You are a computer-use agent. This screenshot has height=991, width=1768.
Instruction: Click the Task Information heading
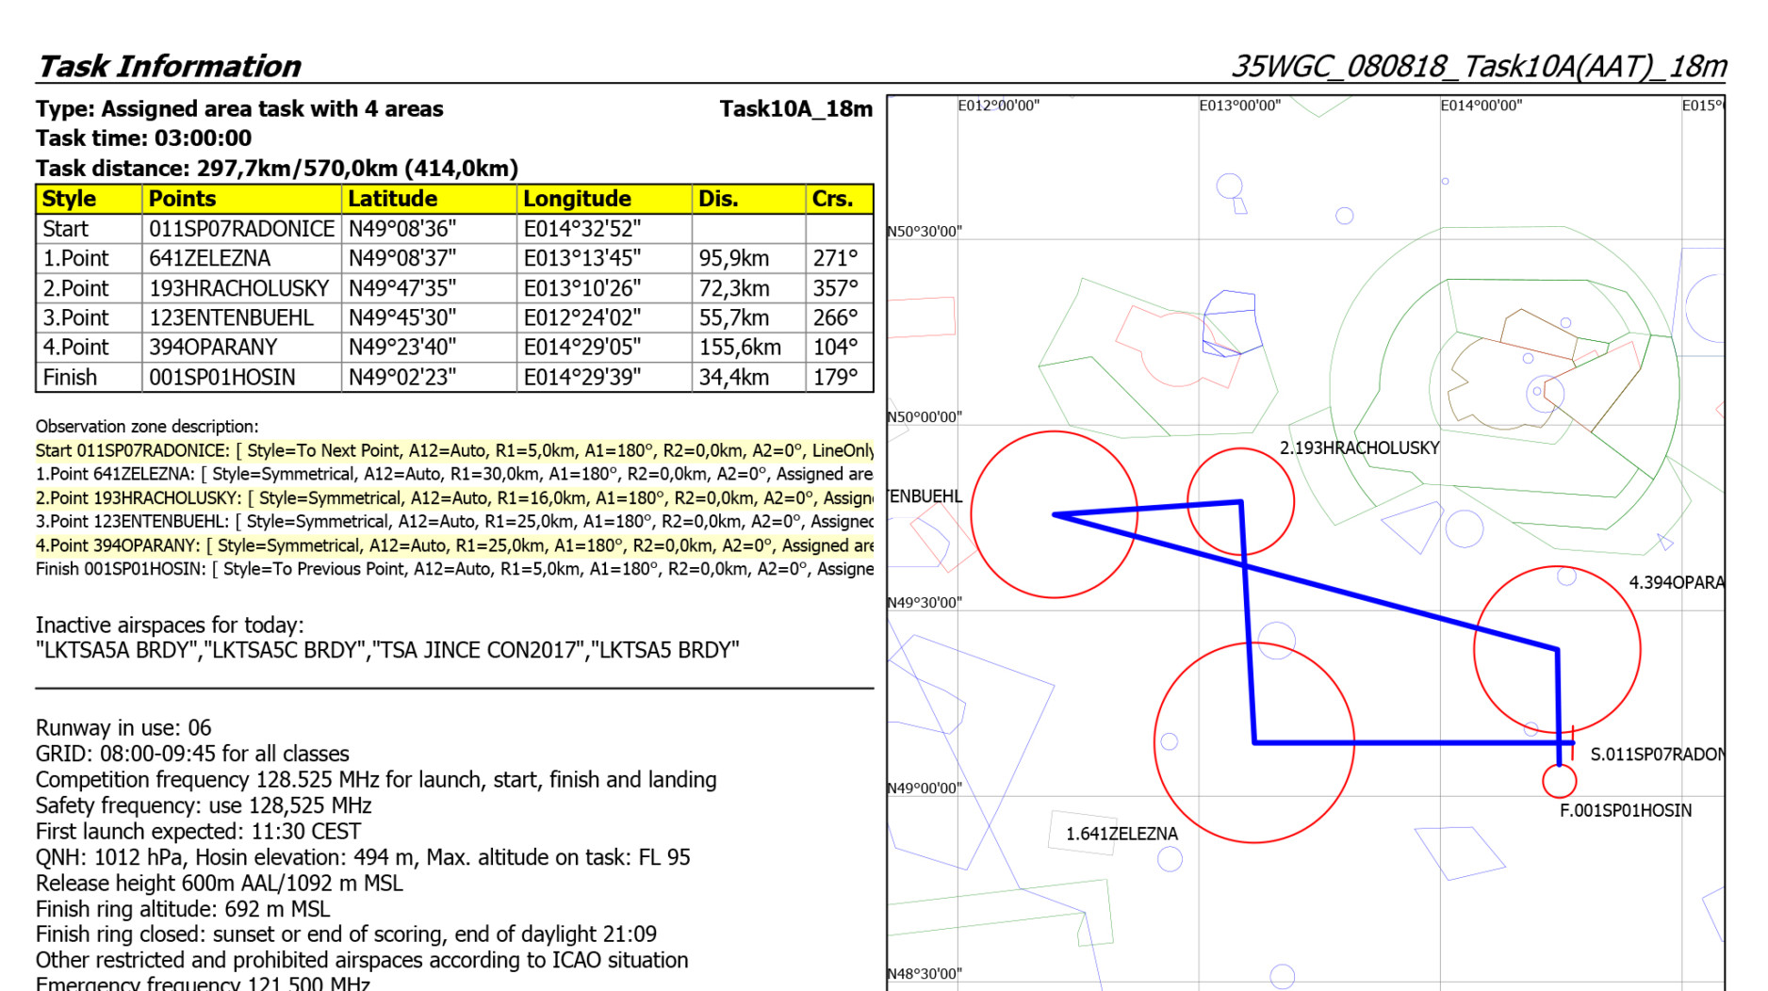[x=169, y=66]
